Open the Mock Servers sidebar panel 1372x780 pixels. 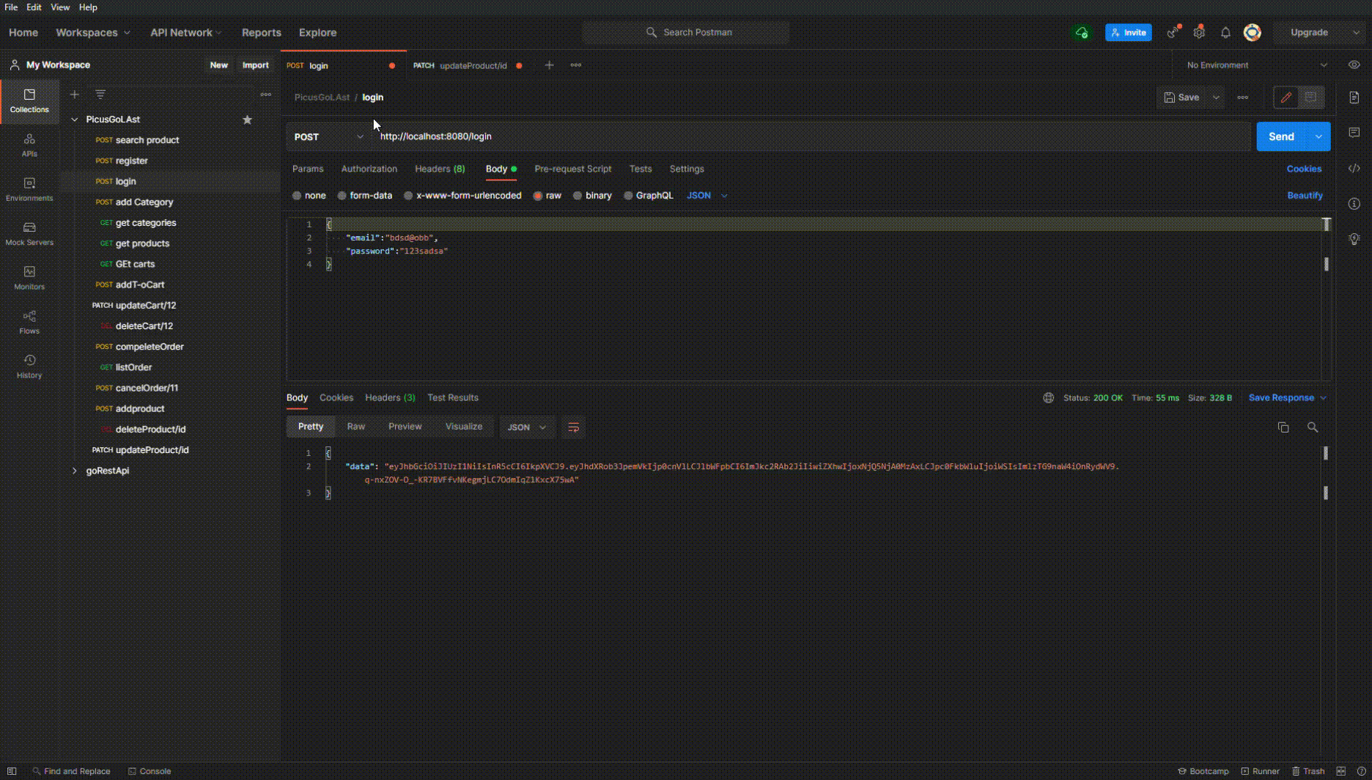point(29,233)
